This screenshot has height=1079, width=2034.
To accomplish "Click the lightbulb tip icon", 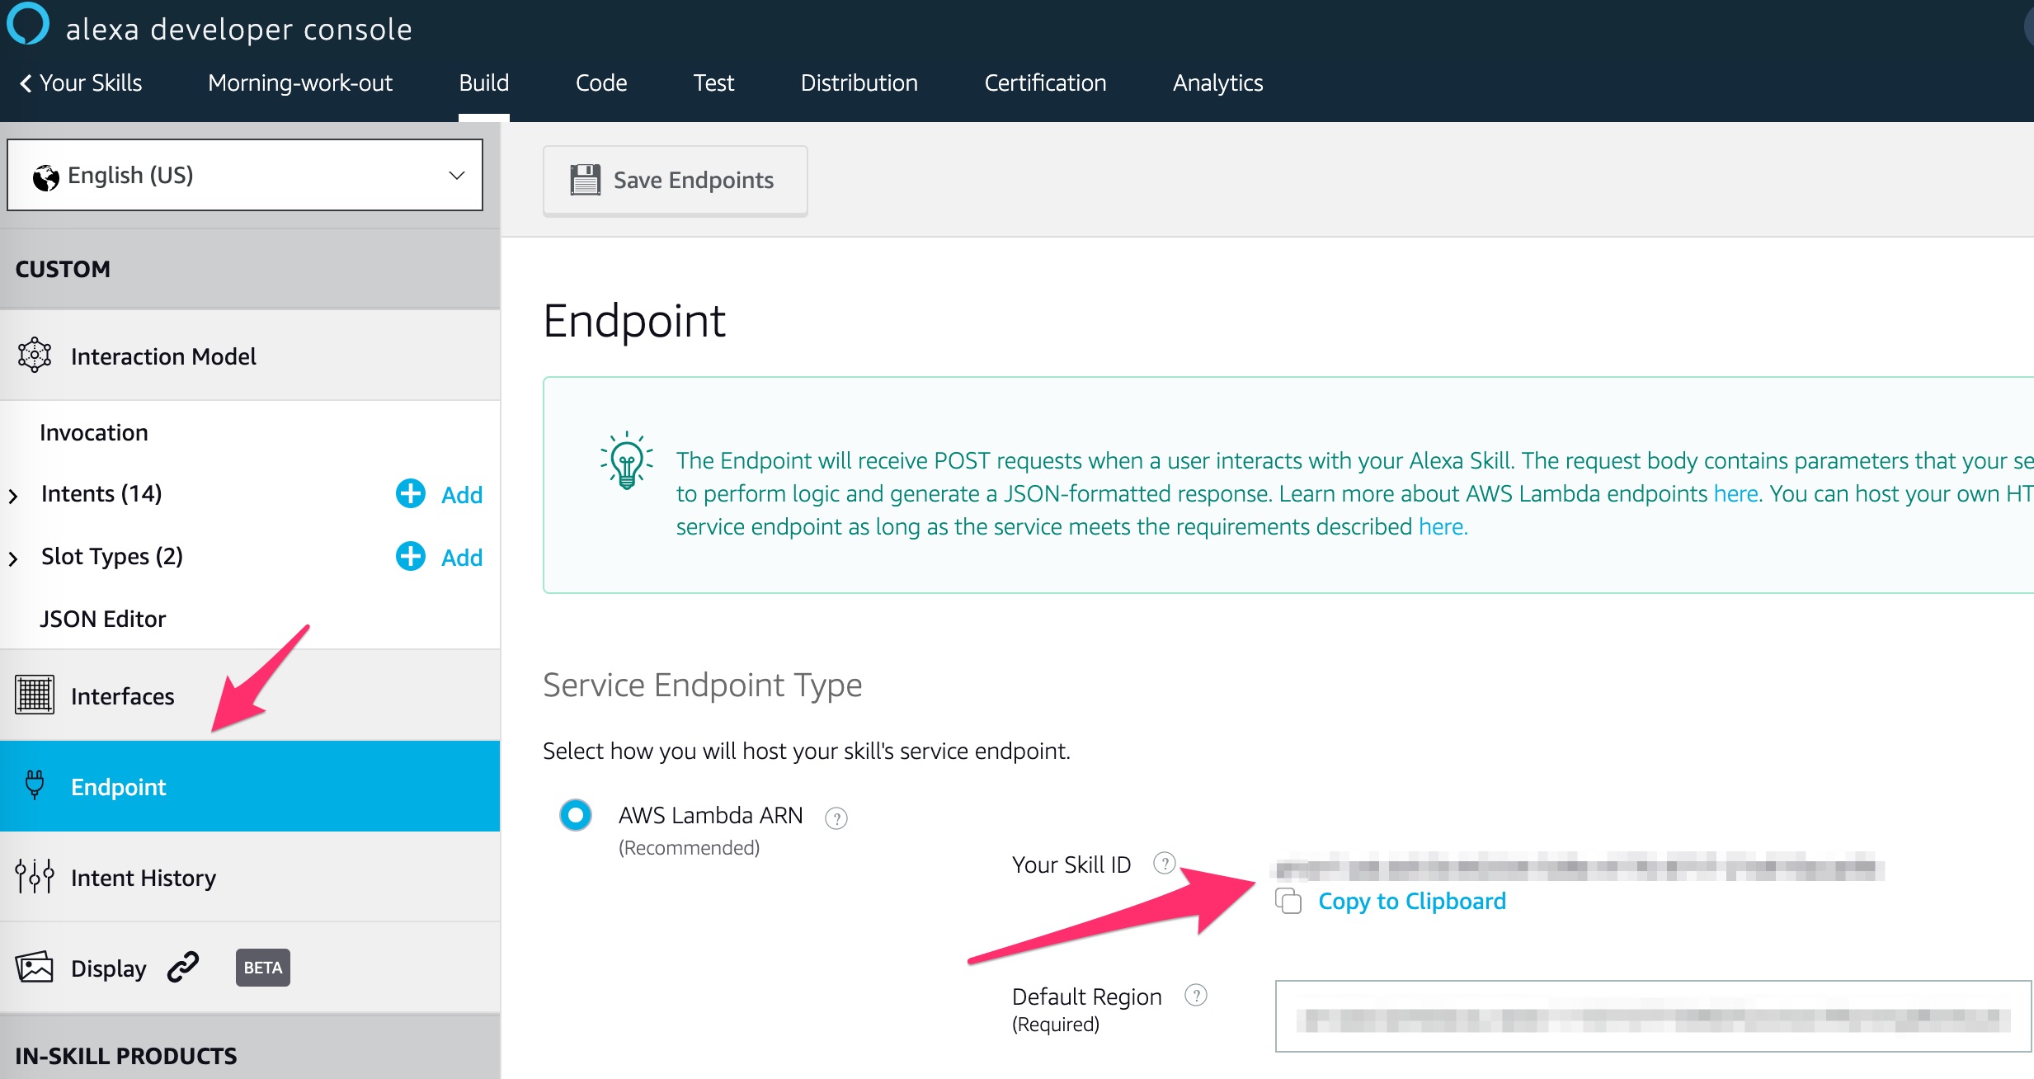I will (x=627, y=460).
